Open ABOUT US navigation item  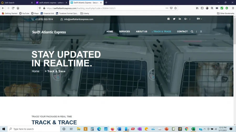(x=142, y=31)
